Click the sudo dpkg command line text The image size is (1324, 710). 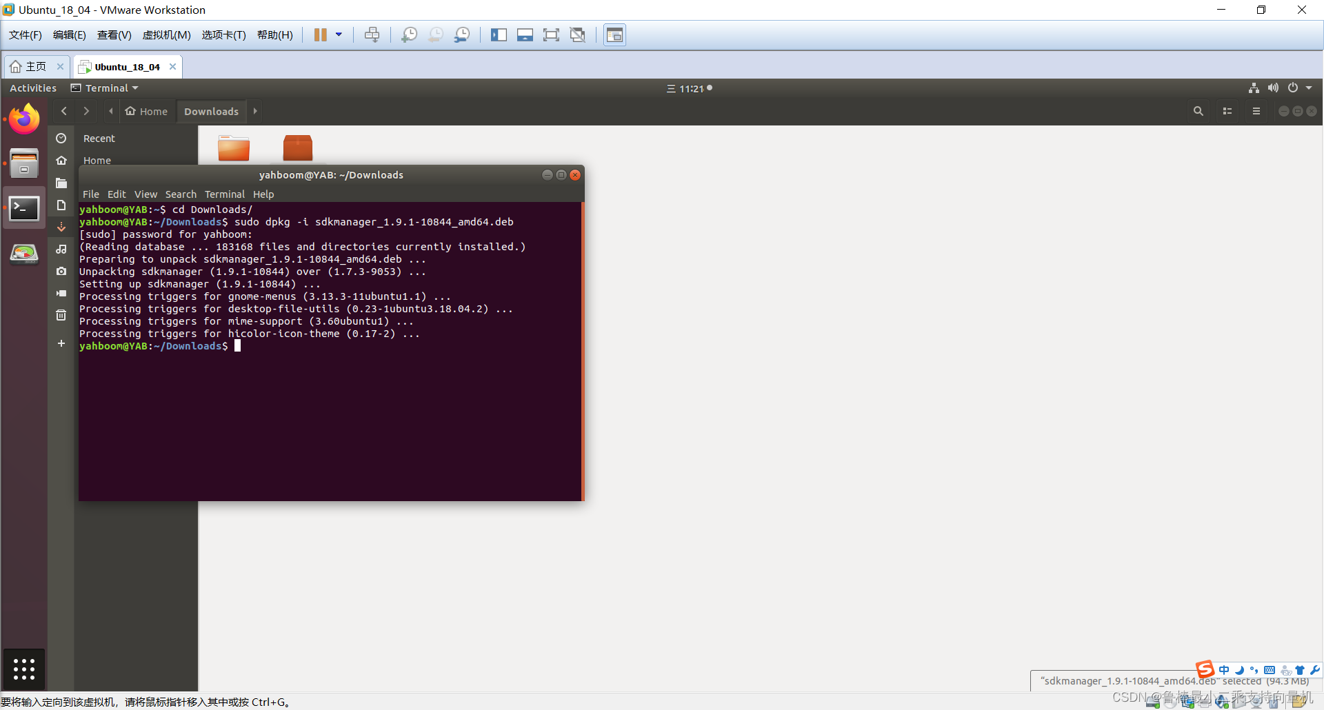[374, 222]
